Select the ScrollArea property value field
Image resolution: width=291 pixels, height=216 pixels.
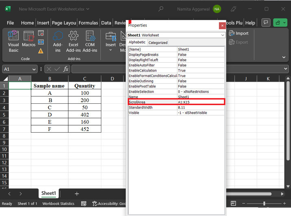pyautogui.click(x=200, y=102)
